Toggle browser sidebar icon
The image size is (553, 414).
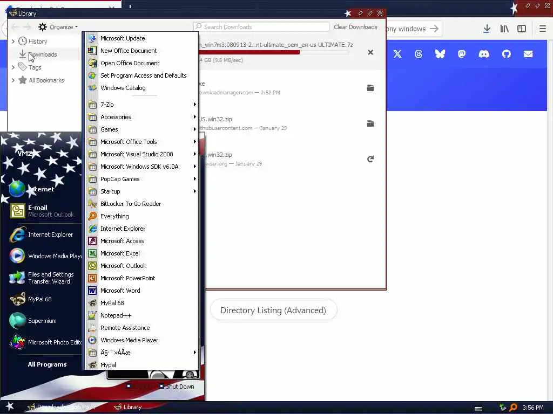[x=522, y=29]
